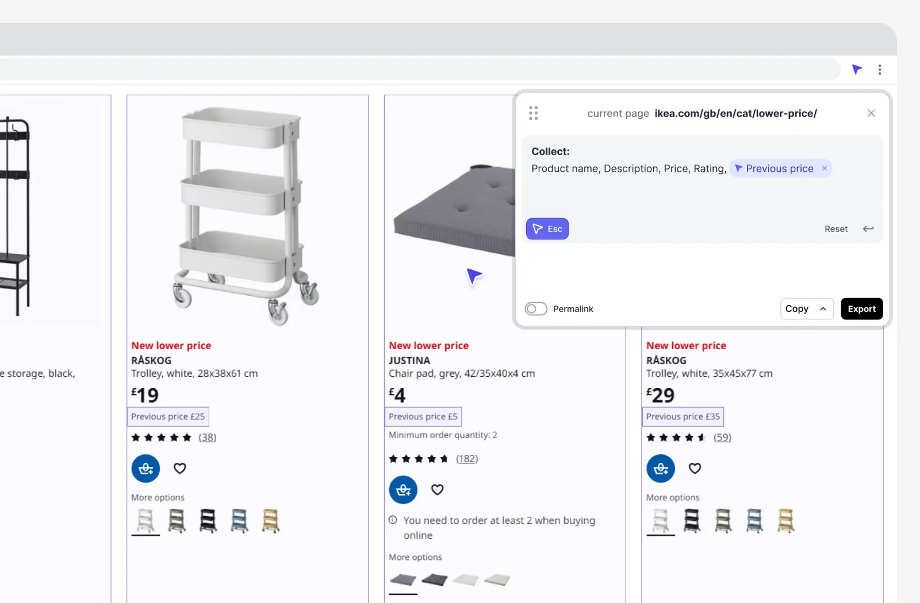Screen dimensions: 920x603
Task: Expand the Copy dropdown
Action: pos(823,309)
